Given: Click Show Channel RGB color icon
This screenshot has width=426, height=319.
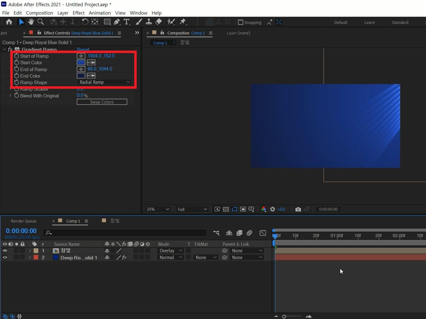Looking at the screenshot, I should click(x=264, y=209).
